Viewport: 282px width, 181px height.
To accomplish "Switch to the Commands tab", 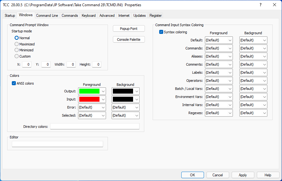I will pos(70,16).
